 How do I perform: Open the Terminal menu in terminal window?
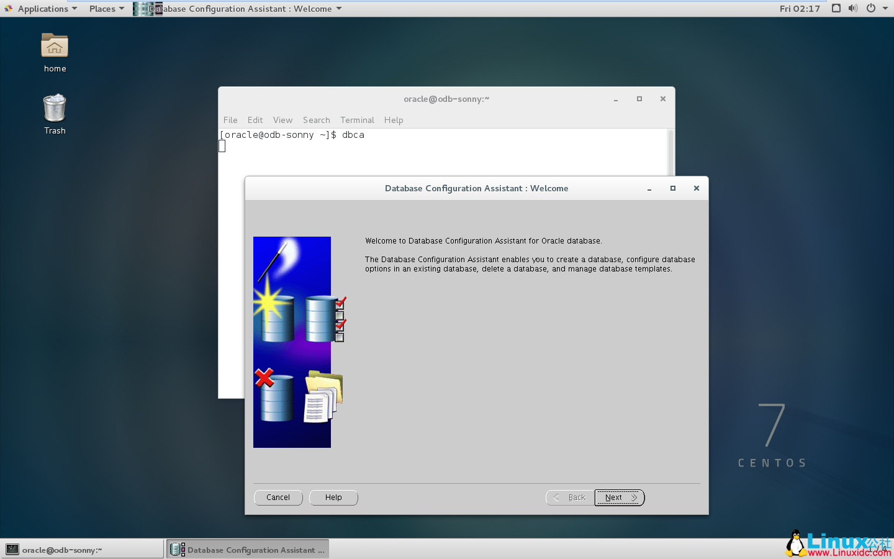point(357,120)
